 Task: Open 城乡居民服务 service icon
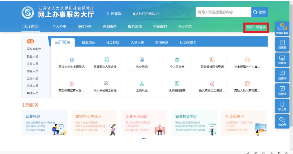tap(177, 84)
